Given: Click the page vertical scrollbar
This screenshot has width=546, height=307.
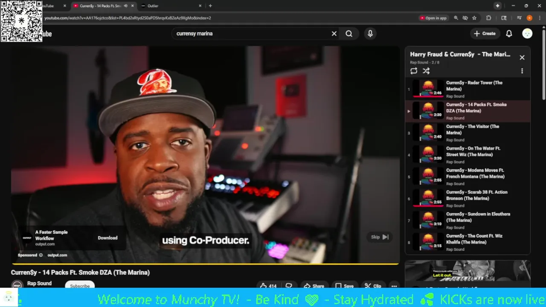Looking at the screenshot, I should tap(543, 64).
